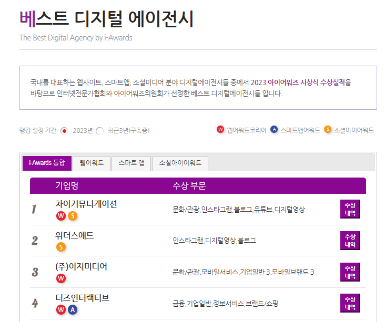Click the 웹어워드코리아 legend label

tap(247, 130)
